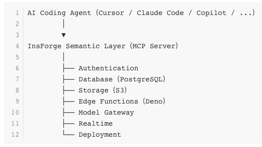Click the InsForge Semantic Layer heading text
262x147 pixels.
[x=77, y=46]
